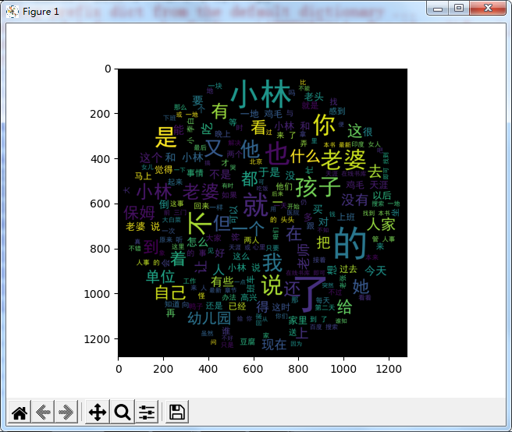This screenshot has width=512, height=432.
Task: Reset the plot with the Home icon
Action: [x=20, y=413]
